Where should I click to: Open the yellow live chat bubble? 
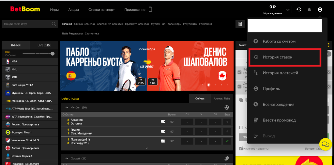coord(325,143)
